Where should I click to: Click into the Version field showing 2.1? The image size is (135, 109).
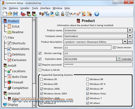click(x=87, y=47)
